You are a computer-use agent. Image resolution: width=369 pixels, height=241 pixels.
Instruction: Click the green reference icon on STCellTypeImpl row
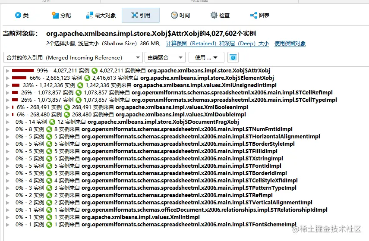pos(79,100)
